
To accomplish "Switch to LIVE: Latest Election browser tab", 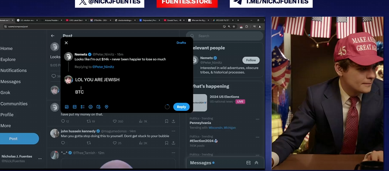I will coord(76,20).
